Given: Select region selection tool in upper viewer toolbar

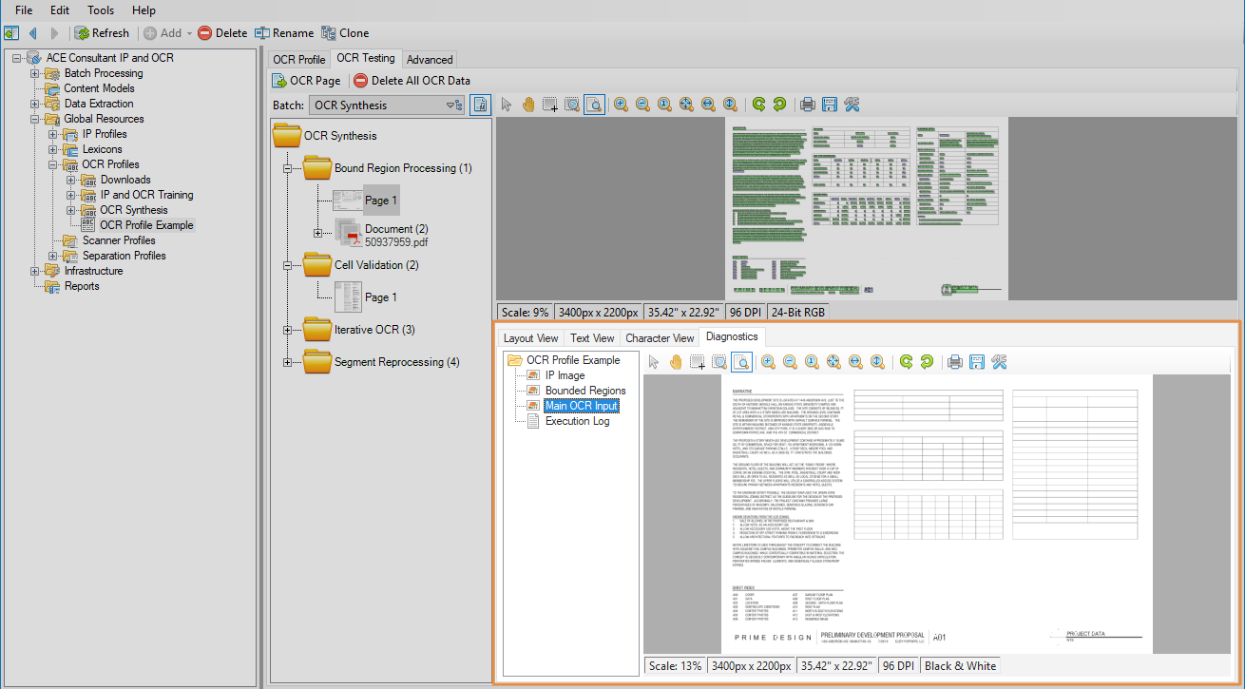Looking at the screenshot, I should coord(549,105).
